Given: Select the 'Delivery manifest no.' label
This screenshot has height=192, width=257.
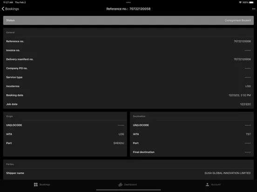Looking at the screenshot, I should point(20,59).
